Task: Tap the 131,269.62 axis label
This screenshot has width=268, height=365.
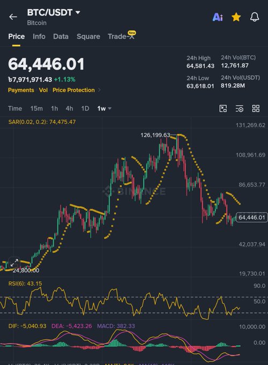Action: (x=250, y=125)
